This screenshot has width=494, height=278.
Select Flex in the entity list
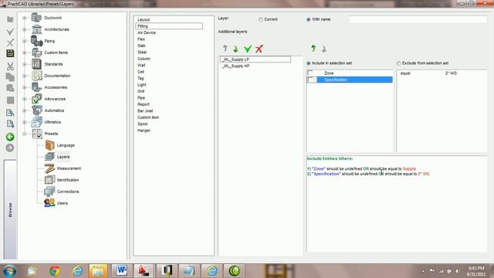click(x=141, y=39)
